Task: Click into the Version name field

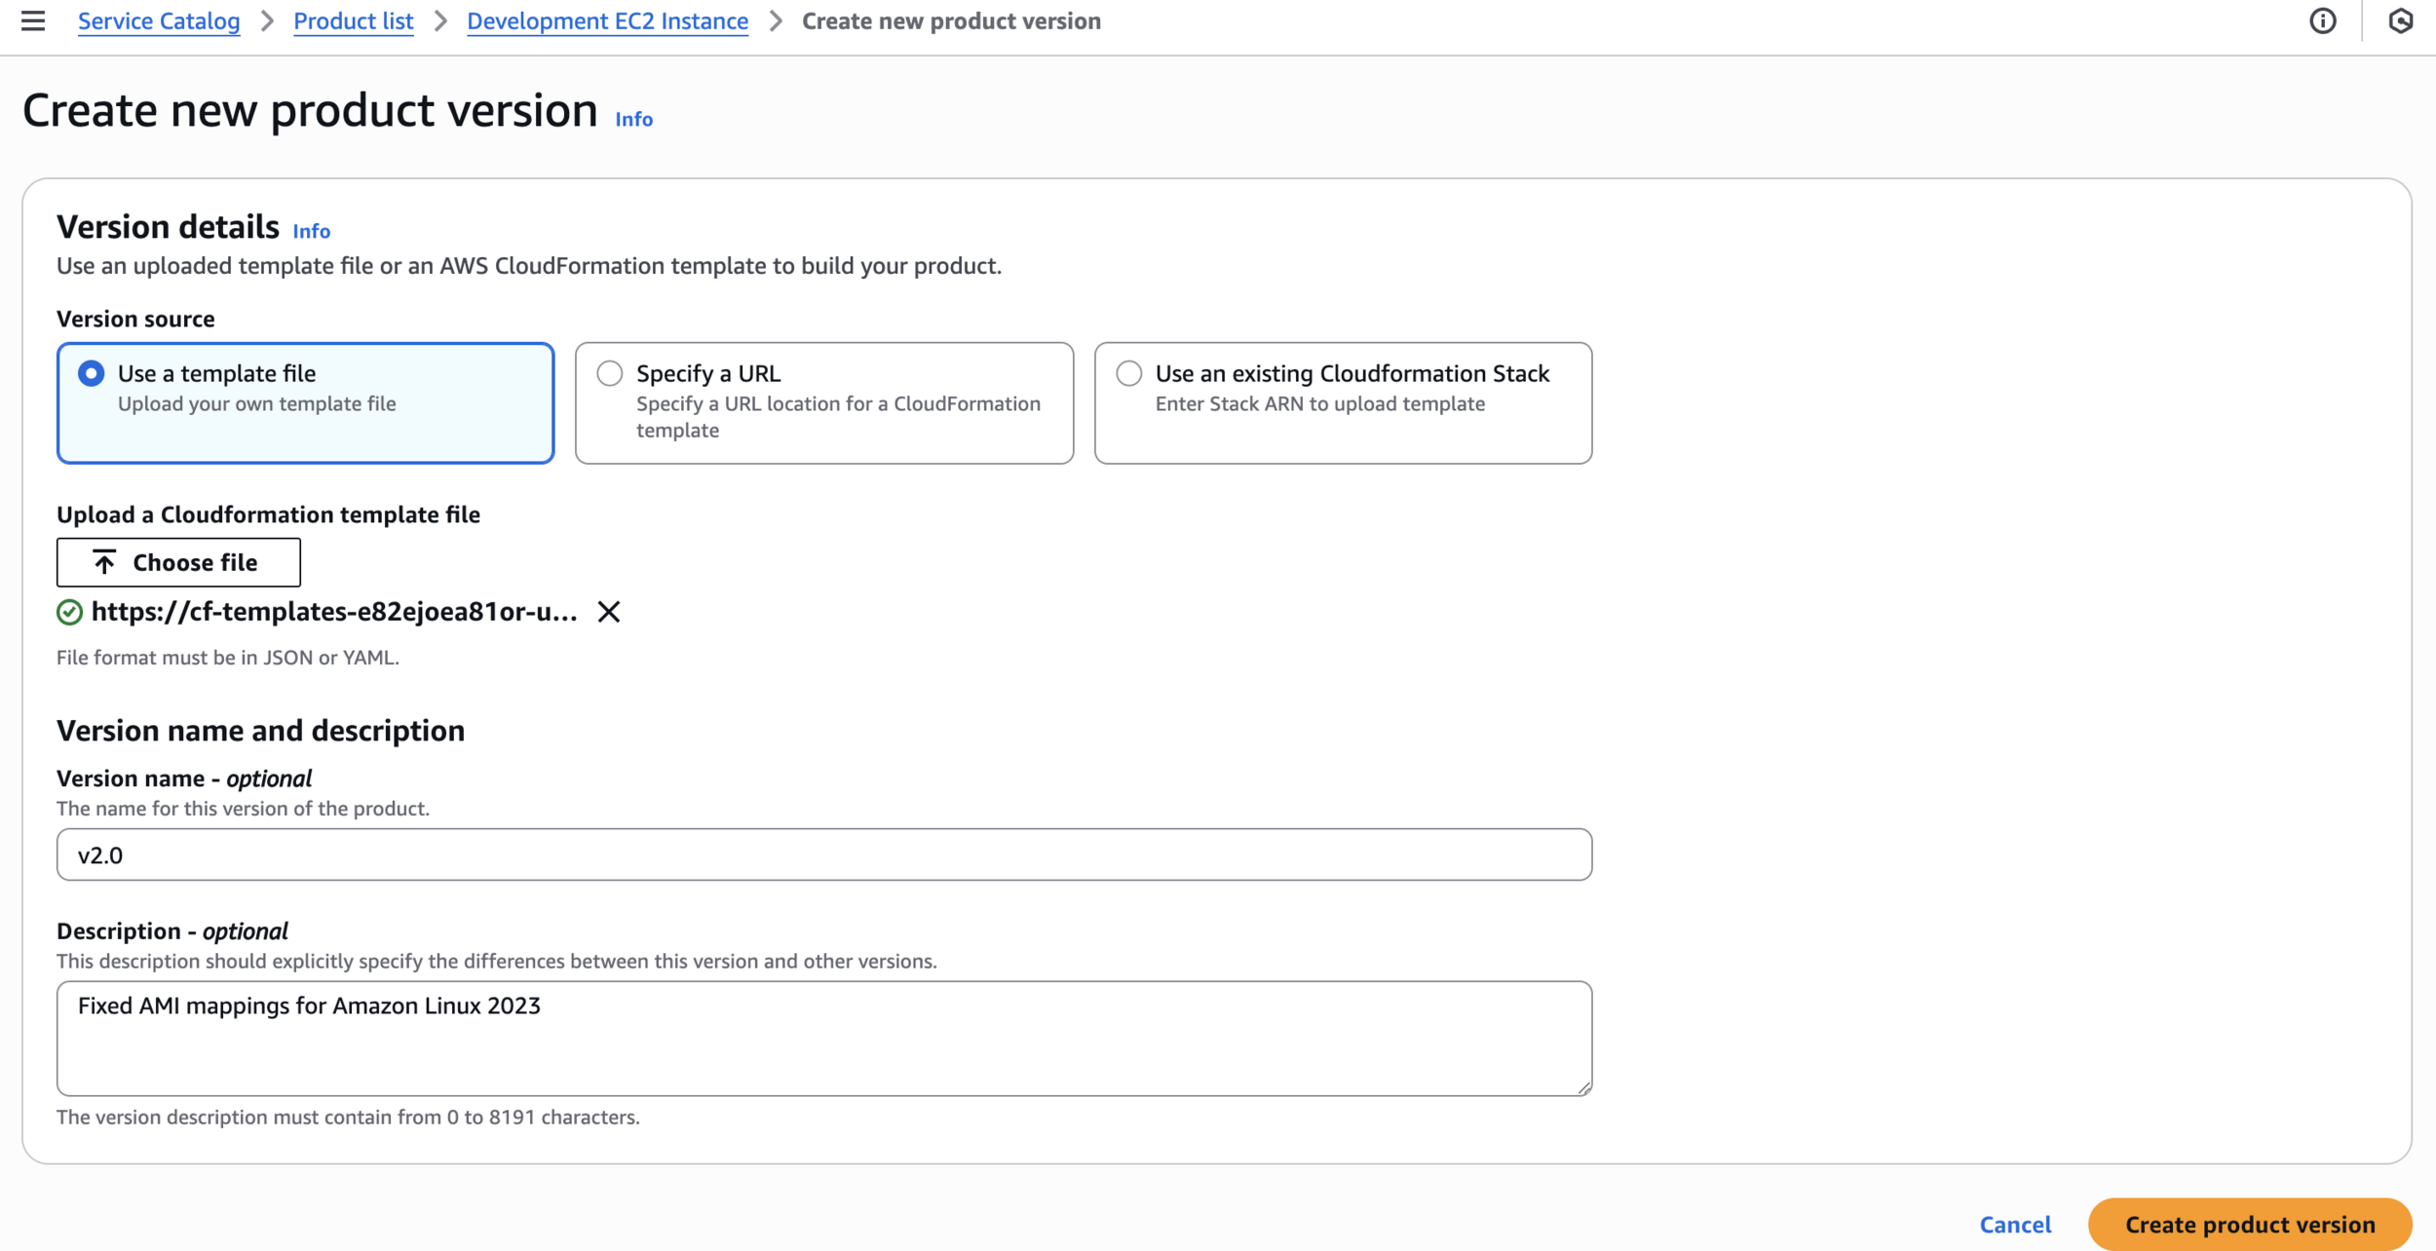Action: (823, 854)
